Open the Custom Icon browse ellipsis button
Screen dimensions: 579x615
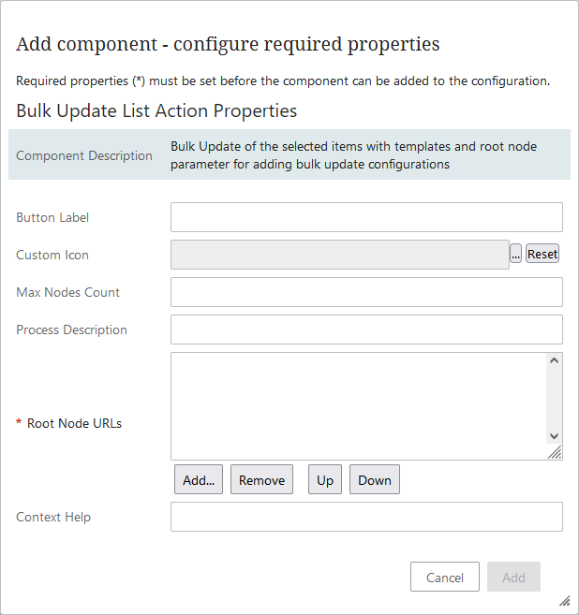click(x=515, y=254)
